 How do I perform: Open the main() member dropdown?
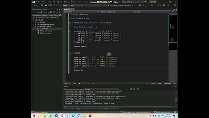[151, 12]
